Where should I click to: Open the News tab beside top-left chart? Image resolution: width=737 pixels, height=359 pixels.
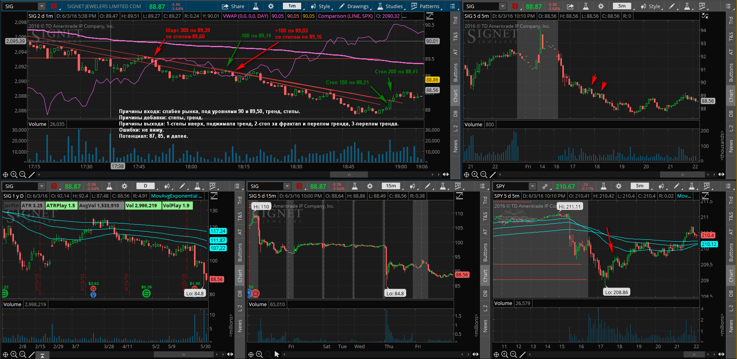(455, 146)
